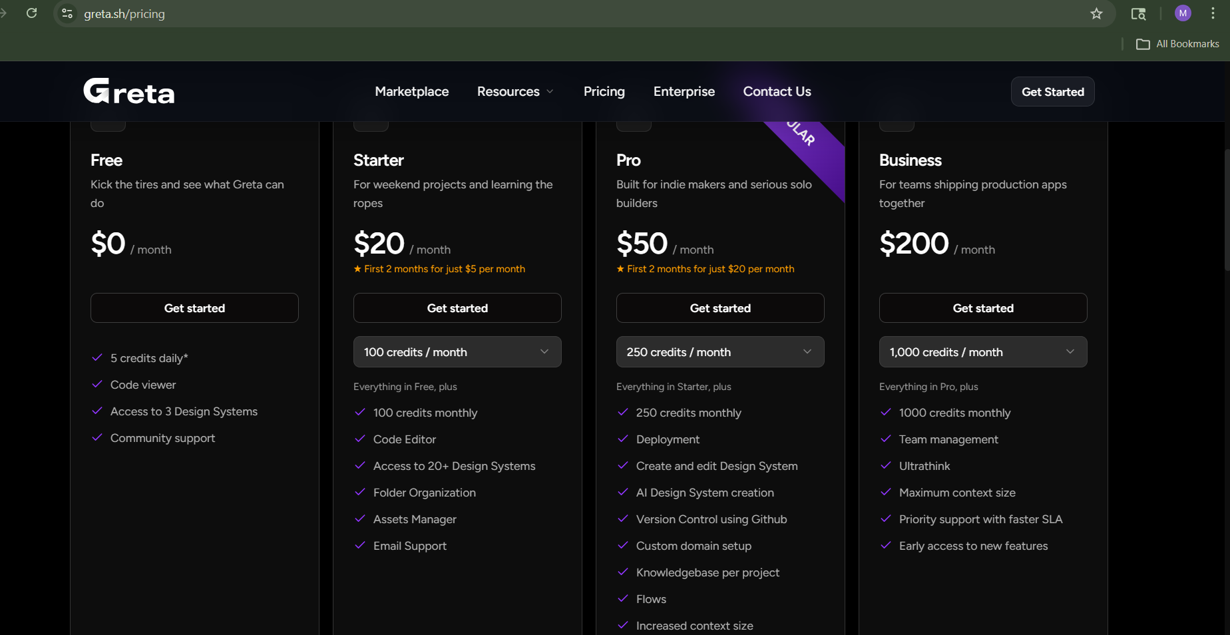Open the 100 credits / month dropdown
This screenshot has width=1230, height=635.
pyautogui.click(x=457, y=352)
